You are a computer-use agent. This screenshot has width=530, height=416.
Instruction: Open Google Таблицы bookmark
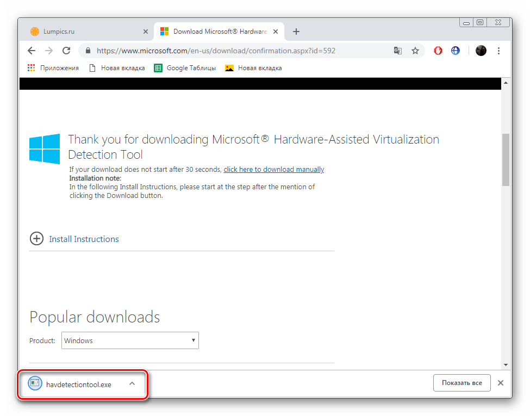(185, 68)
